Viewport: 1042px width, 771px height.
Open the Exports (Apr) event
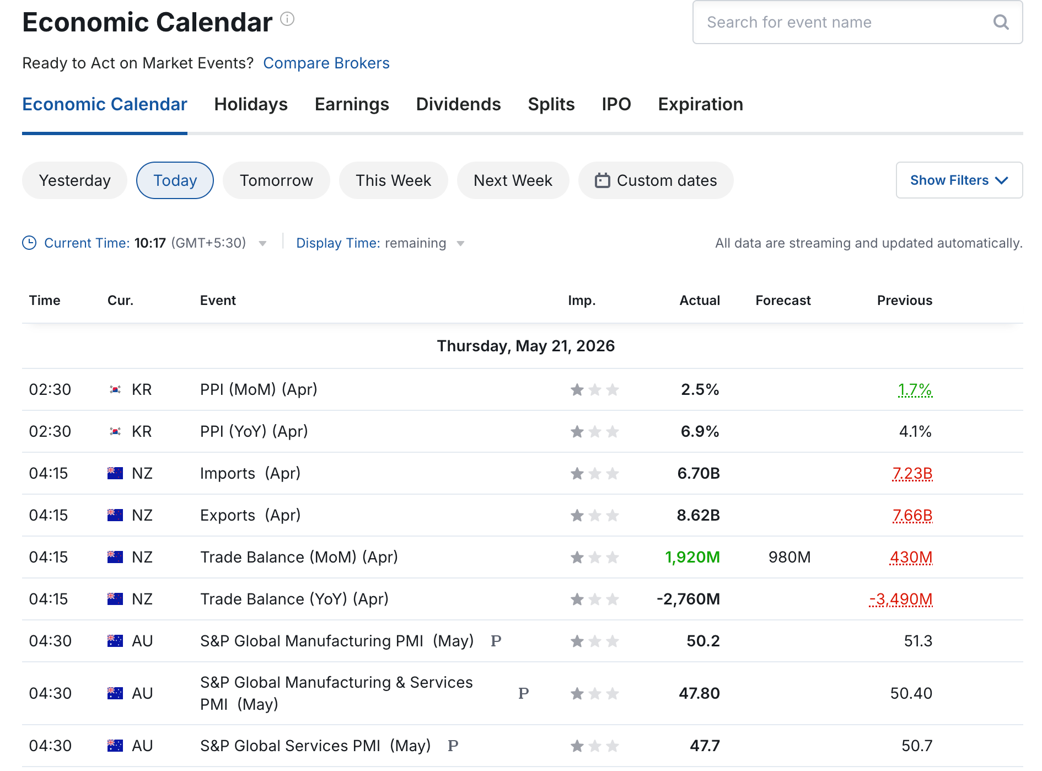coord(250,515)
